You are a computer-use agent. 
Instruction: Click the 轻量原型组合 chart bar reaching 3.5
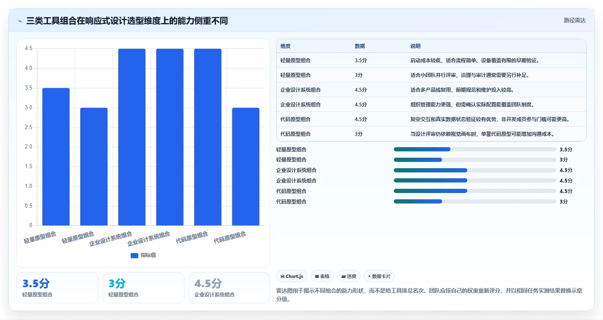56,157
